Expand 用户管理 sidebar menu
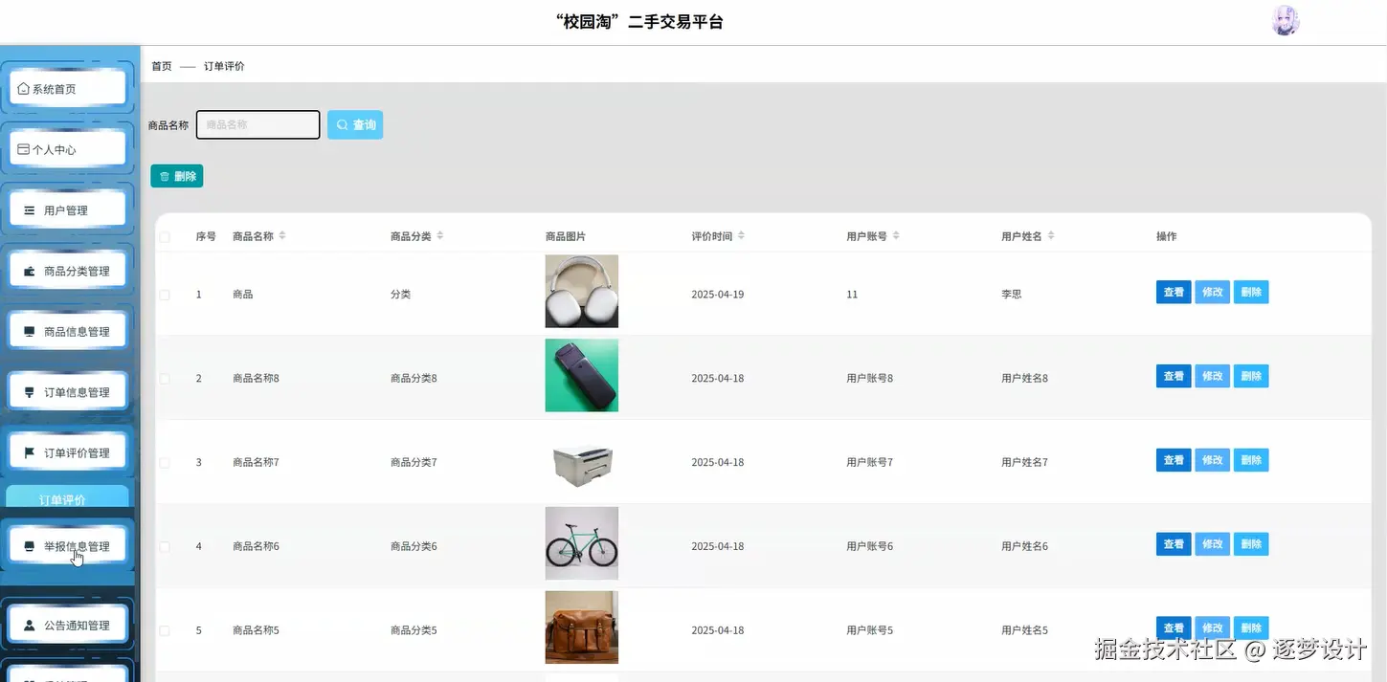 pos(67,210)
